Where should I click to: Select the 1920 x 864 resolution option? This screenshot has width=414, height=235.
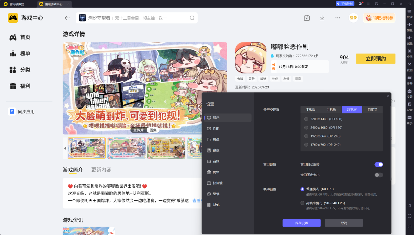tap(306, 136)
